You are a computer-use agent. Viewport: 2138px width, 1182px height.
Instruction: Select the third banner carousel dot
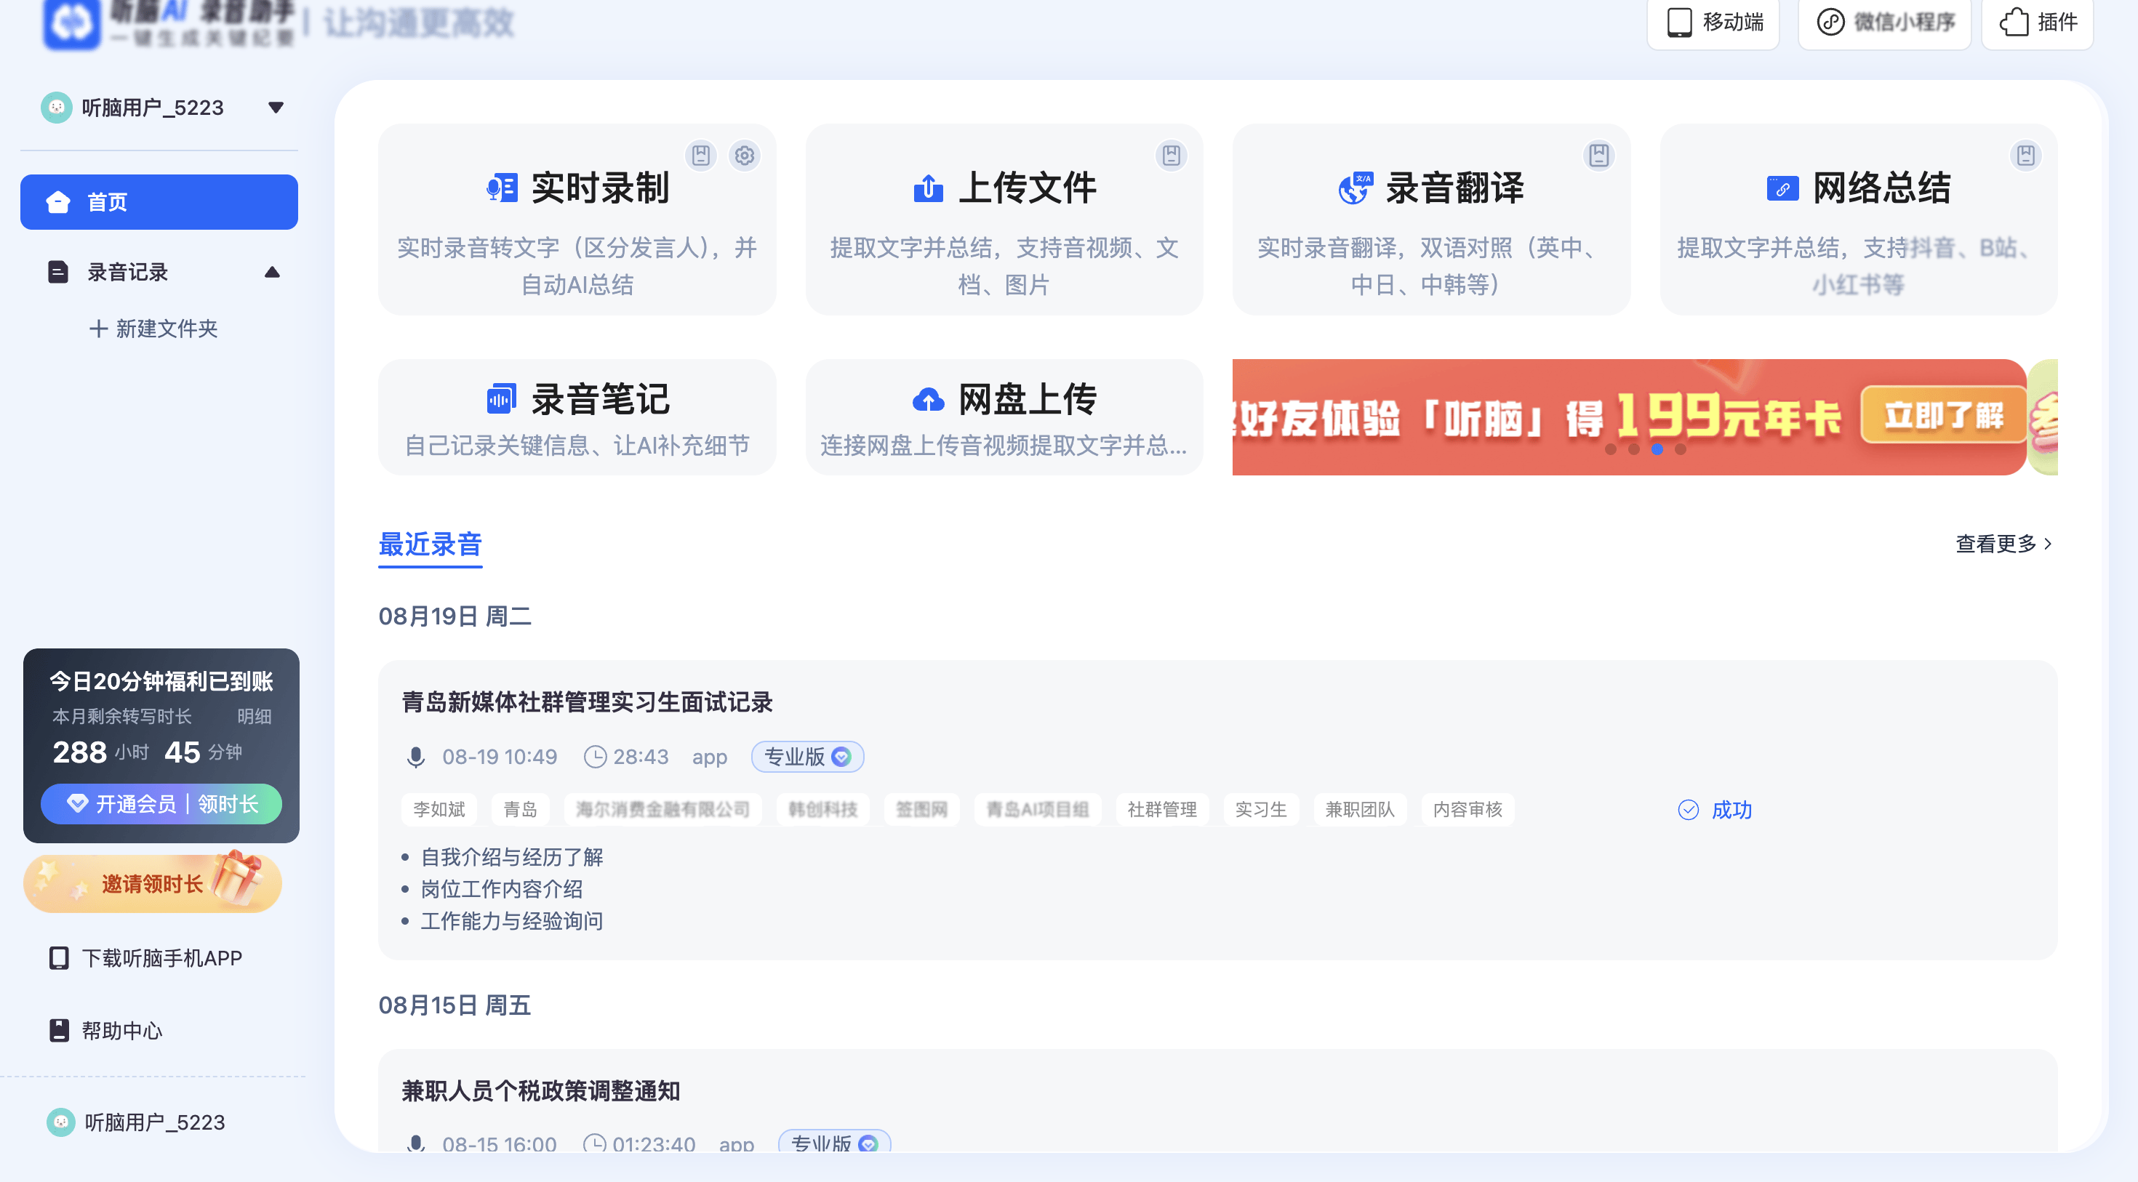click(1657, 449)
